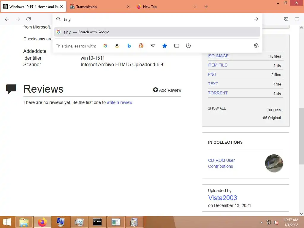Viewport: 304px width, 228px height.
Task: Open uploader Vista2003 profile link
Action: click(223, 198)
